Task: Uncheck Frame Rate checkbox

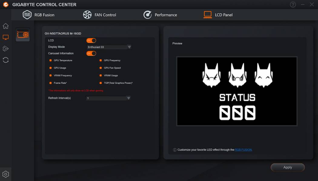Action: [51, 83]
